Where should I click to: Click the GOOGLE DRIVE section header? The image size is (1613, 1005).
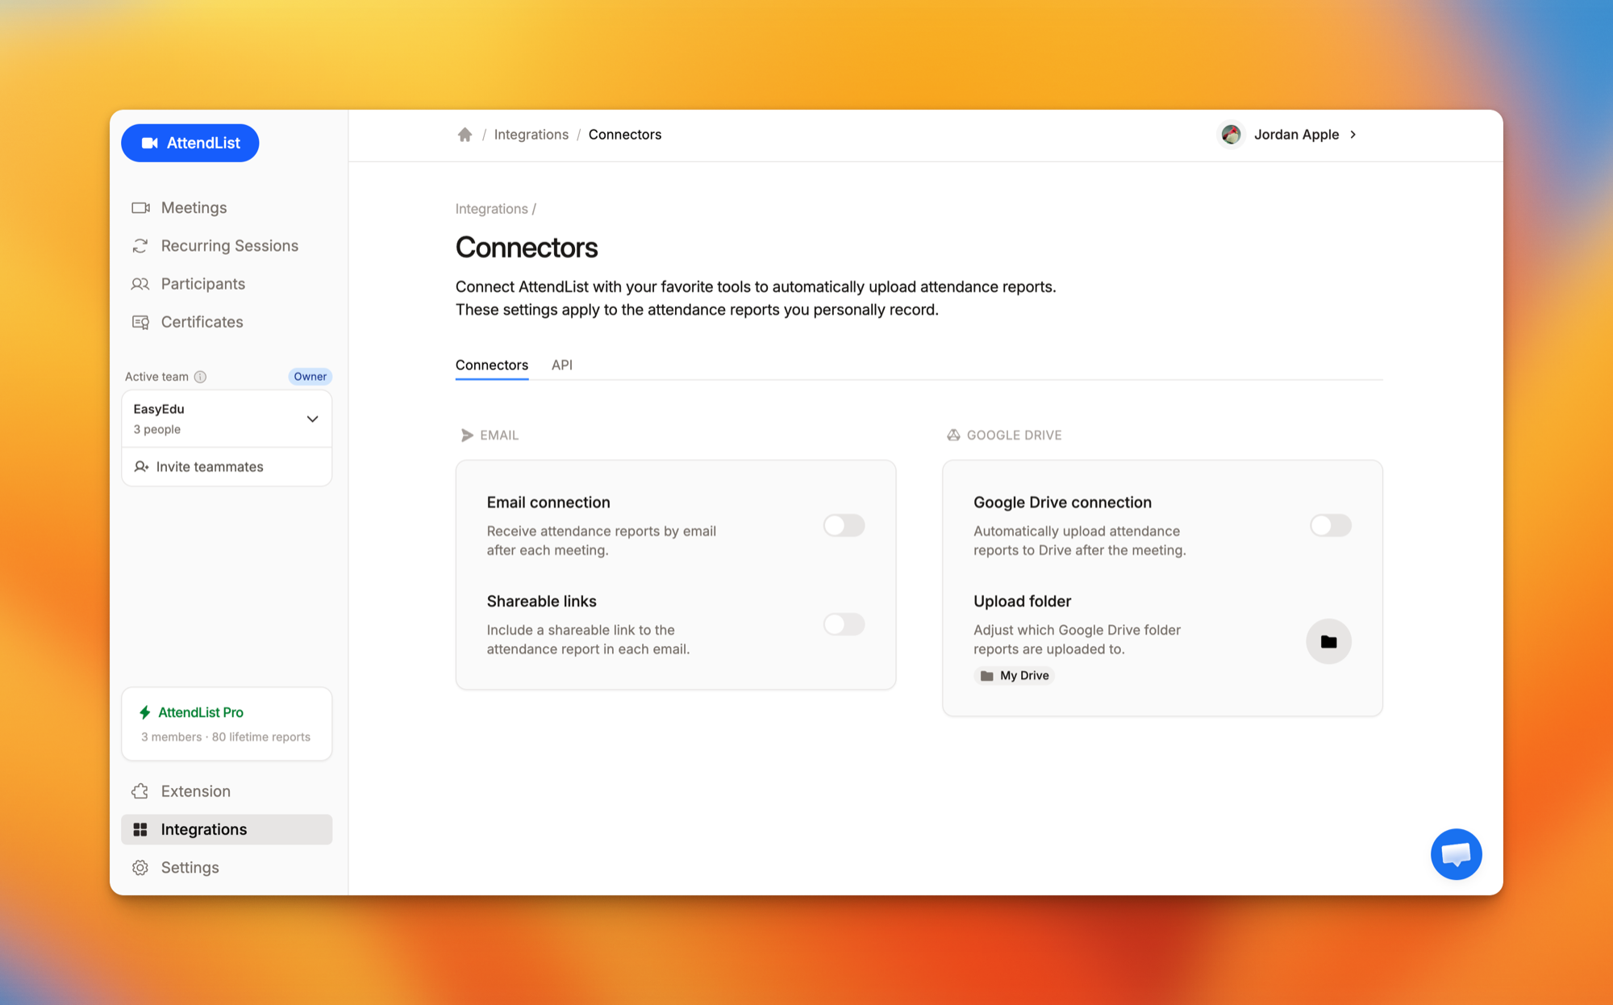(1004, 436)
